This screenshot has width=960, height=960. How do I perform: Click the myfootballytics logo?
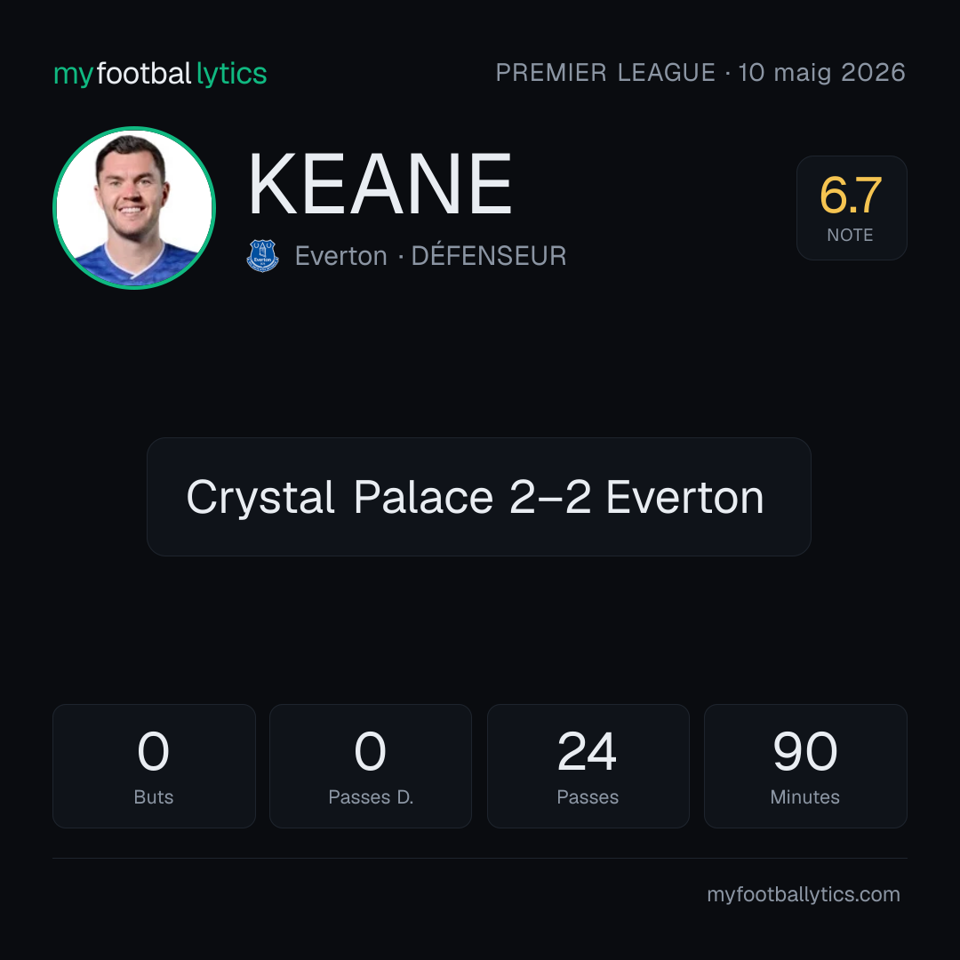tap(160, 74)
